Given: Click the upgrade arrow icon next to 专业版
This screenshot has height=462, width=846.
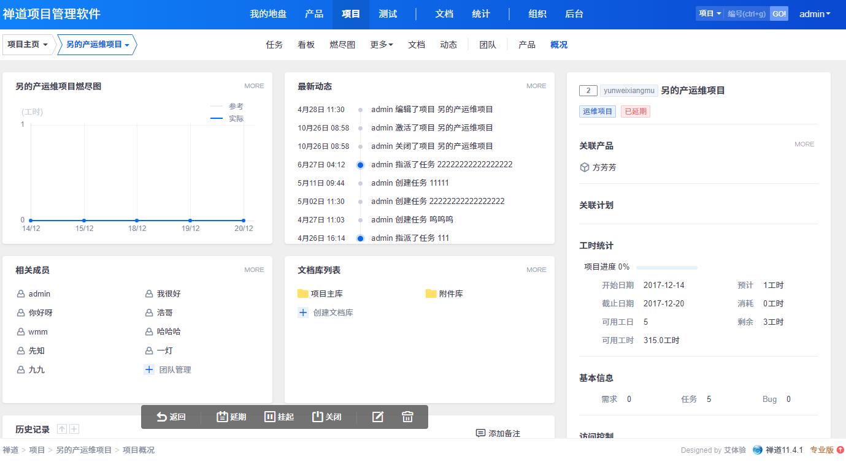Looking at the screenshot, I should coord(840,450).
